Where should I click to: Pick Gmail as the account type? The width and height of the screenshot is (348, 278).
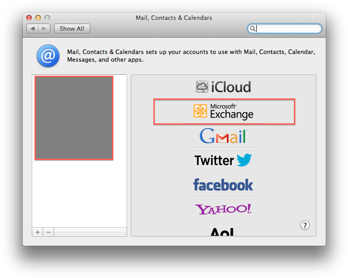(x=223, y=136)
